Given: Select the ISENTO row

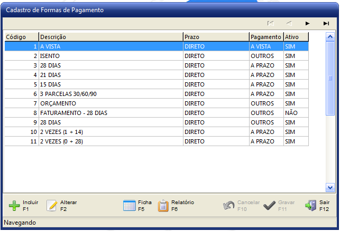Looking at the screenshot, I should click(x=157, y=56).
